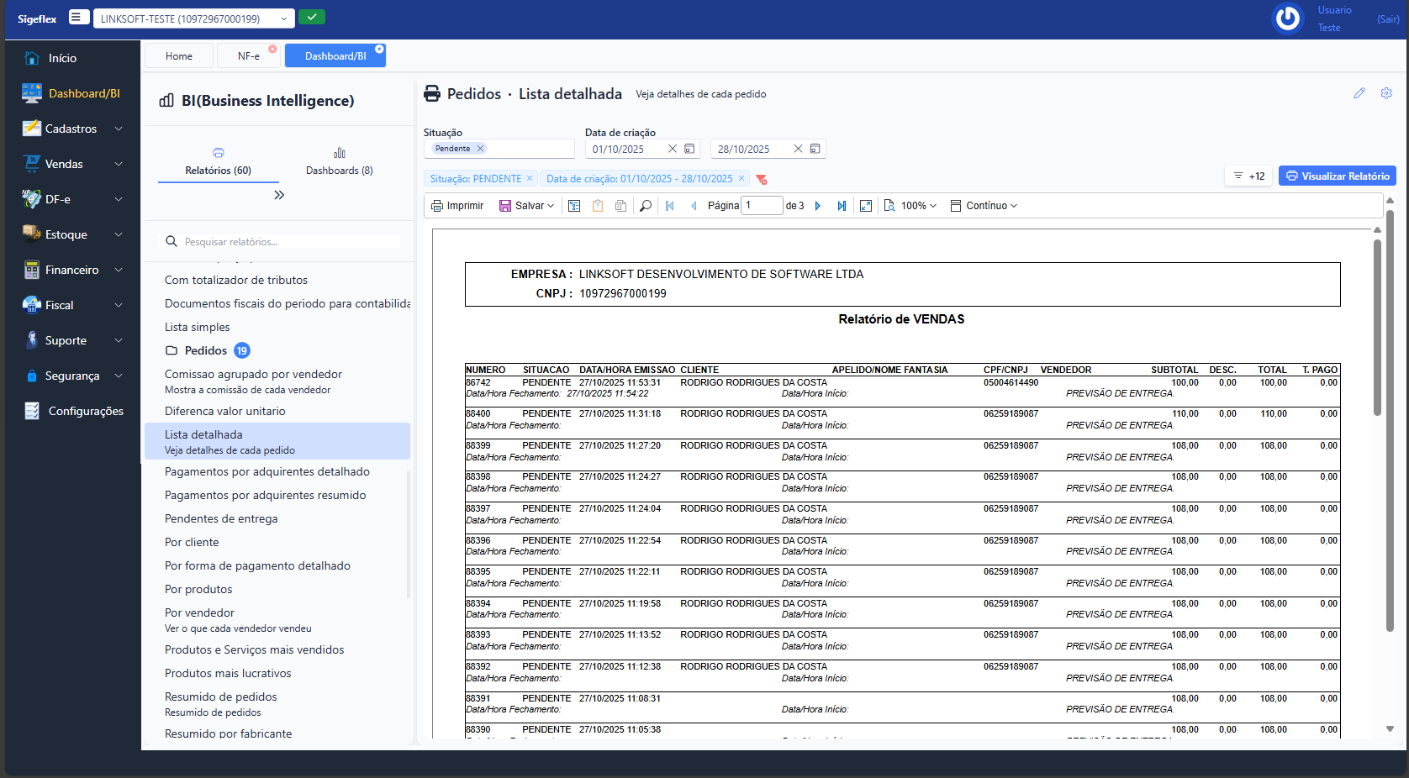Click the report viewer vertical scrollbar
The image size is (1409, 778).
(1377, 328)
